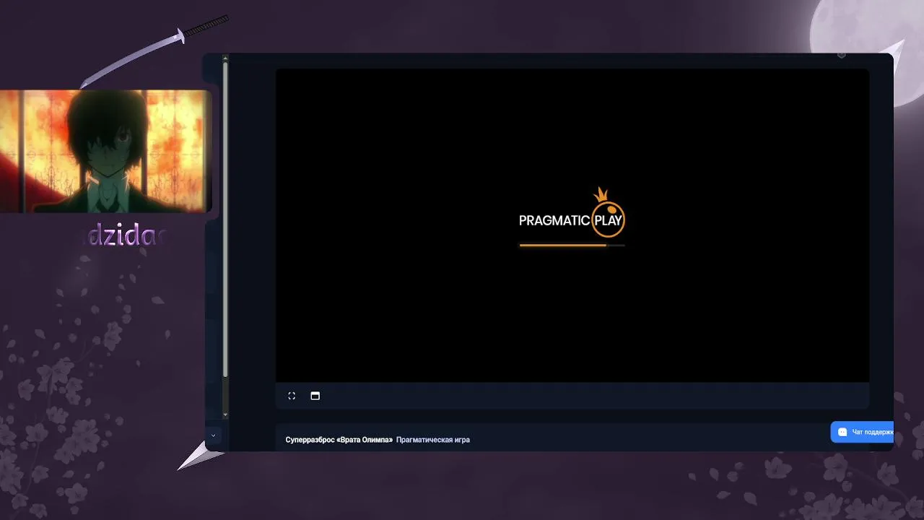Screen dimensions: 924x520
Task: Enter fullscreen mode for the game
Action: pyautogui.click(x=292, y=396)
